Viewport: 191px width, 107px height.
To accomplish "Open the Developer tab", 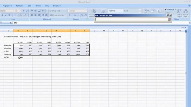I will coord(57,6).
